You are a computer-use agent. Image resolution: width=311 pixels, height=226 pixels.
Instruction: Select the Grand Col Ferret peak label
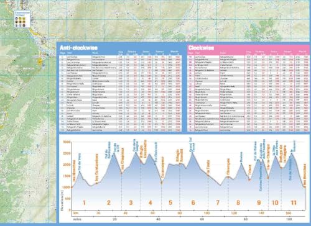click(192, 145)
